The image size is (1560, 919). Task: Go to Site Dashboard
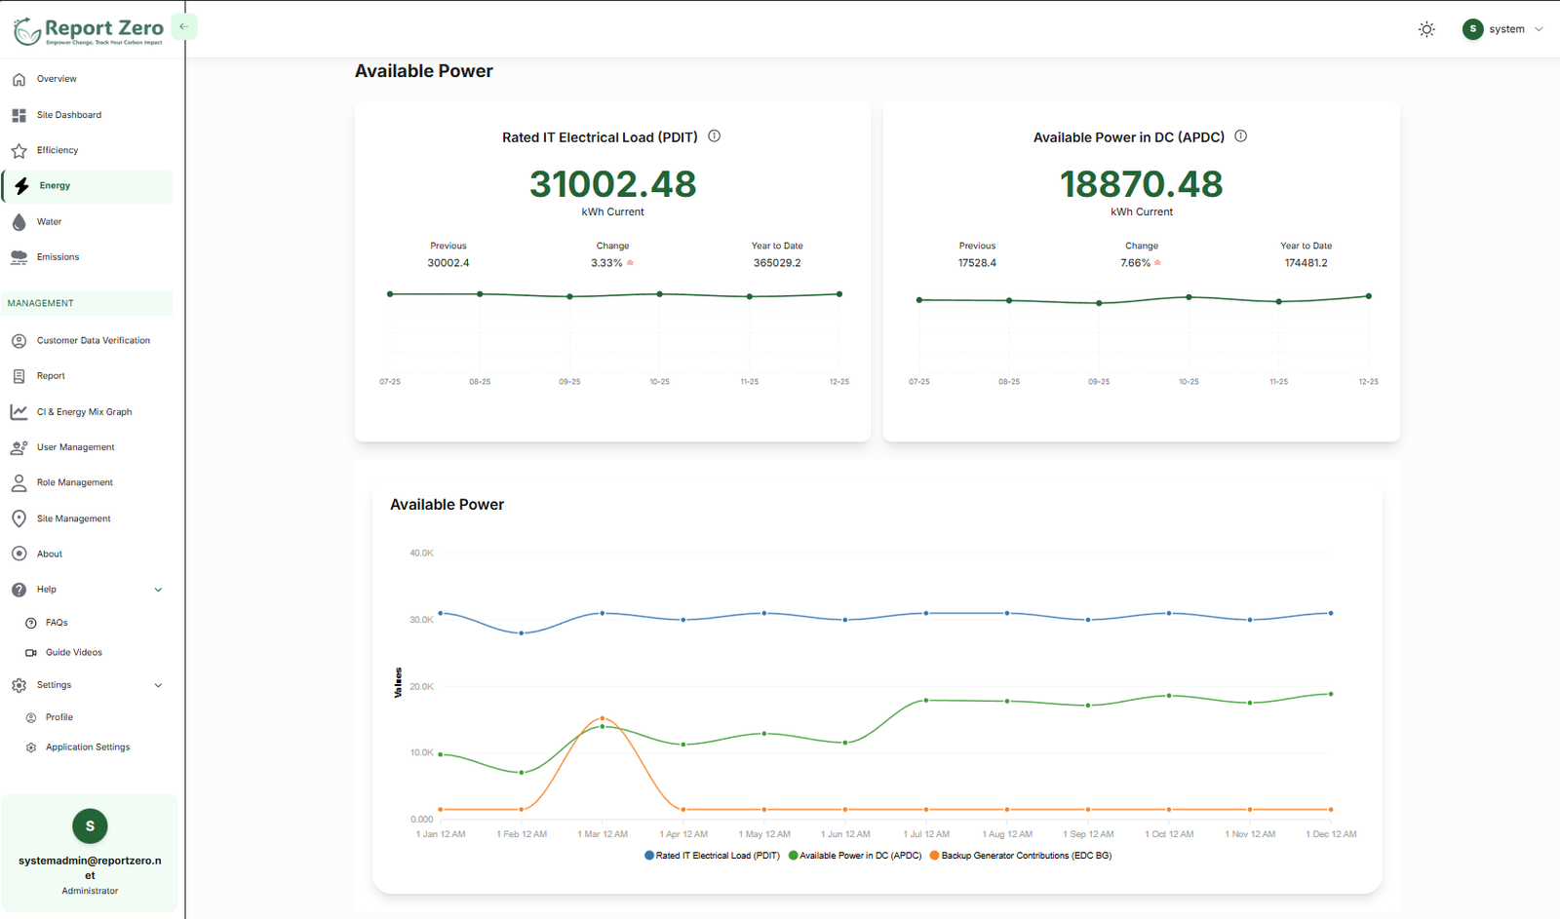click(x=68, y=115)
